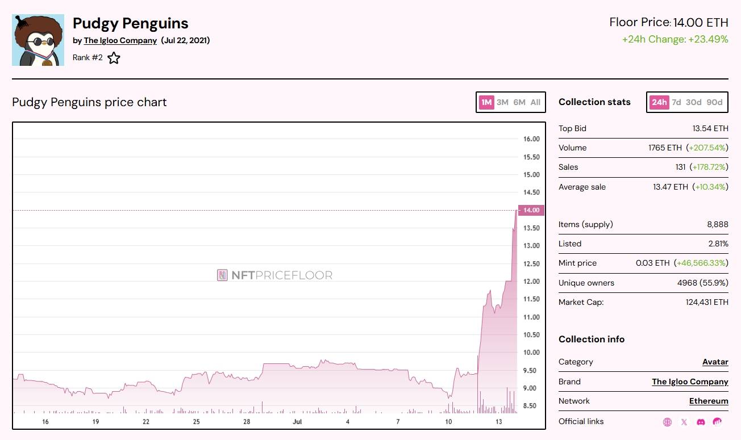The width and height of the screenshot is (741, 440).
Task: Switch collection stats to 90d
Action: click(714, 103)
